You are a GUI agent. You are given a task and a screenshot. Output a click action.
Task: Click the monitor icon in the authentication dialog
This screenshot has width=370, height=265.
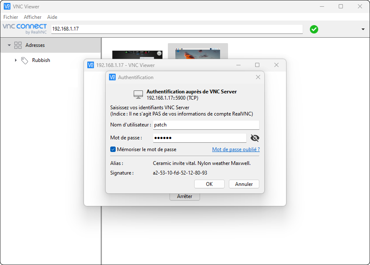pyautogui.click(x=138, y=95)
